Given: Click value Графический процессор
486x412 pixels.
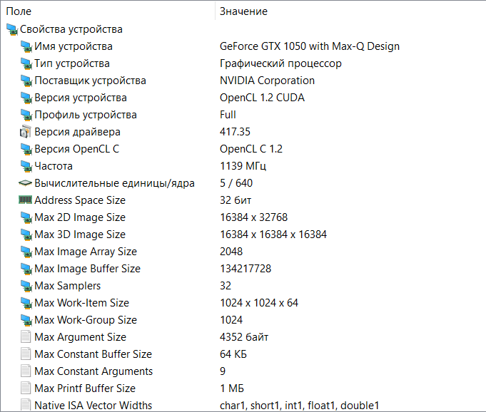Looking at the screenshot, I should tap(280, 63).
